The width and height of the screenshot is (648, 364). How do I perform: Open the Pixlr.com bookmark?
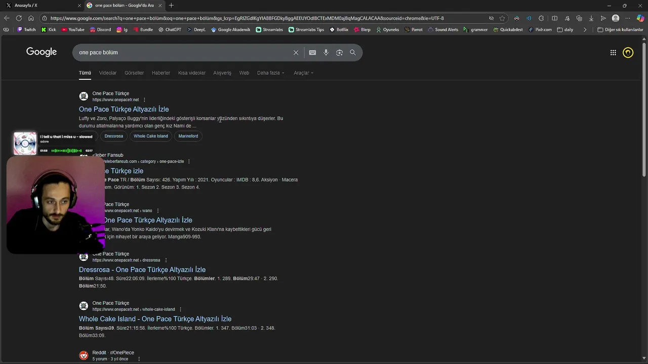coord(540,30)
